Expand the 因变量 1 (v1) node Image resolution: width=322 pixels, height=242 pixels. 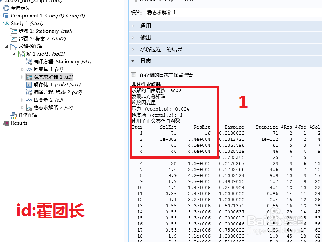coord(23,69)
